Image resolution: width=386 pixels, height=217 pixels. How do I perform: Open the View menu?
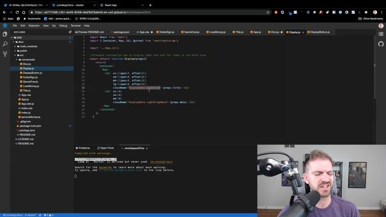point(46,25)
